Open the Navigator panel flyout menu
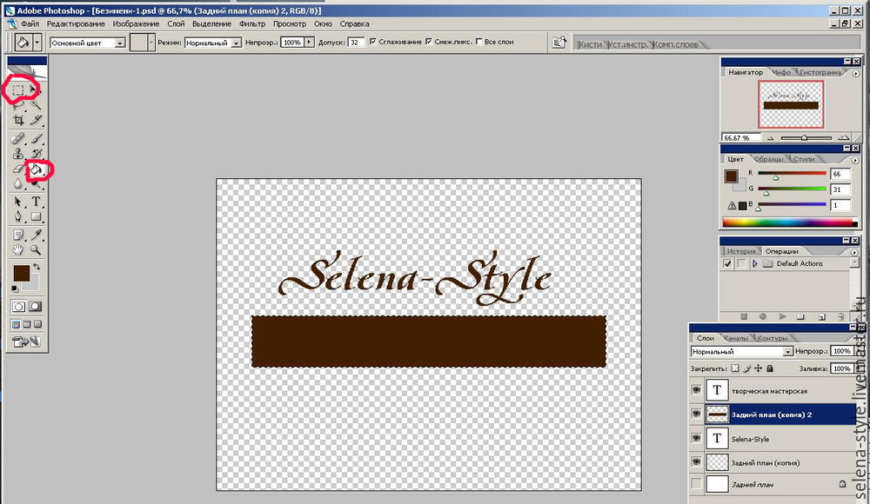Image resolution: width=870 pixels, height=504 pixels. (x=855, y=73)
